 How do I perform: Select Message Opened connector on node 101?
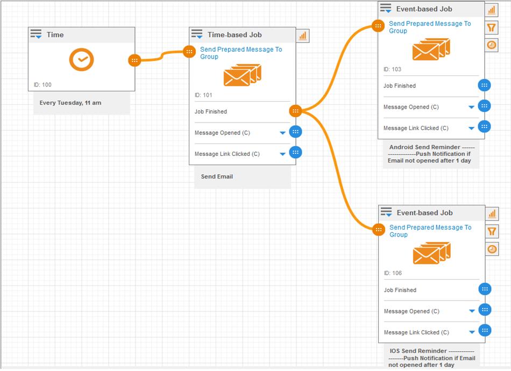pyautogui.click(x=296, y=132)
